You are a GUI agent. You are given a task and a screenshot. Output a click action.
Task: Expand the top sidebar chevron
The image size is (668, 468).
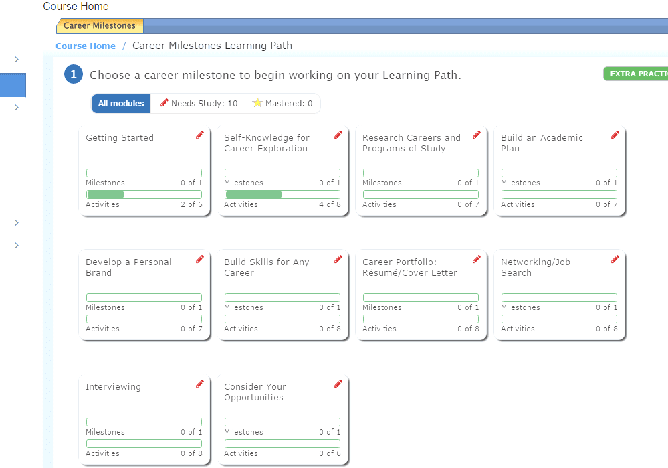tap(15, 59)
